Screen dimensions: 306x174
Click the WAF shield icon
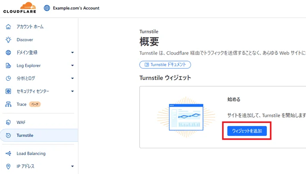[8, 122]
